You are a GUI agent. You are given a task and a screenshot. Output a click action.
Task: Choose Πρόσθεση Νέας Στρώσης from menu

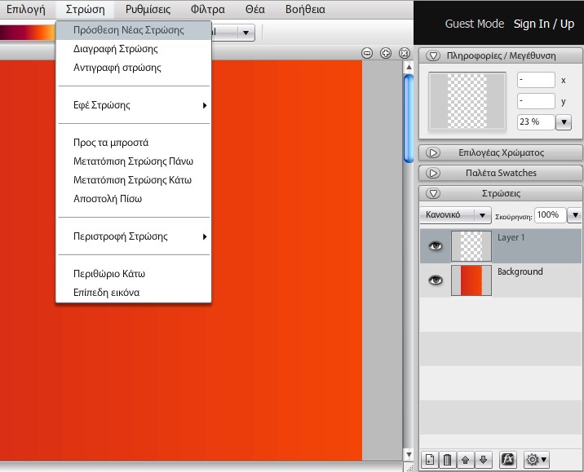pyautogui.click(x=134, y=30)
